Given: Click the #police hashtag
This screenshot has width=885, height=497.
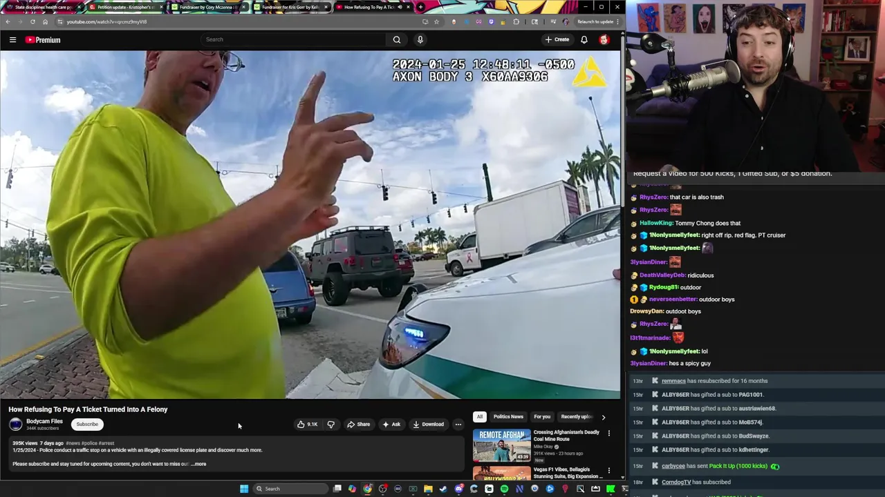Looking at the screenshot, I should click(90, 443).
